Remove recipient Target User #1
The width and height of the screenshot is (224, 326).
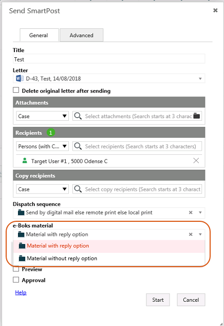196,160
